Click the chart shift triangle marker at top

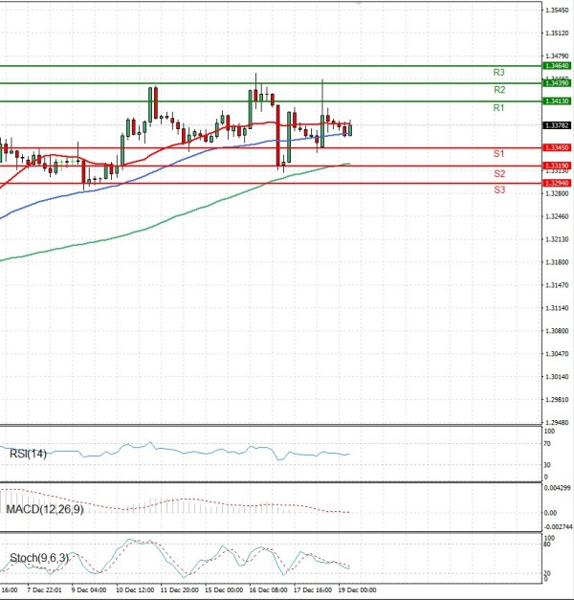pyautogui.click(x=359, y=4)
